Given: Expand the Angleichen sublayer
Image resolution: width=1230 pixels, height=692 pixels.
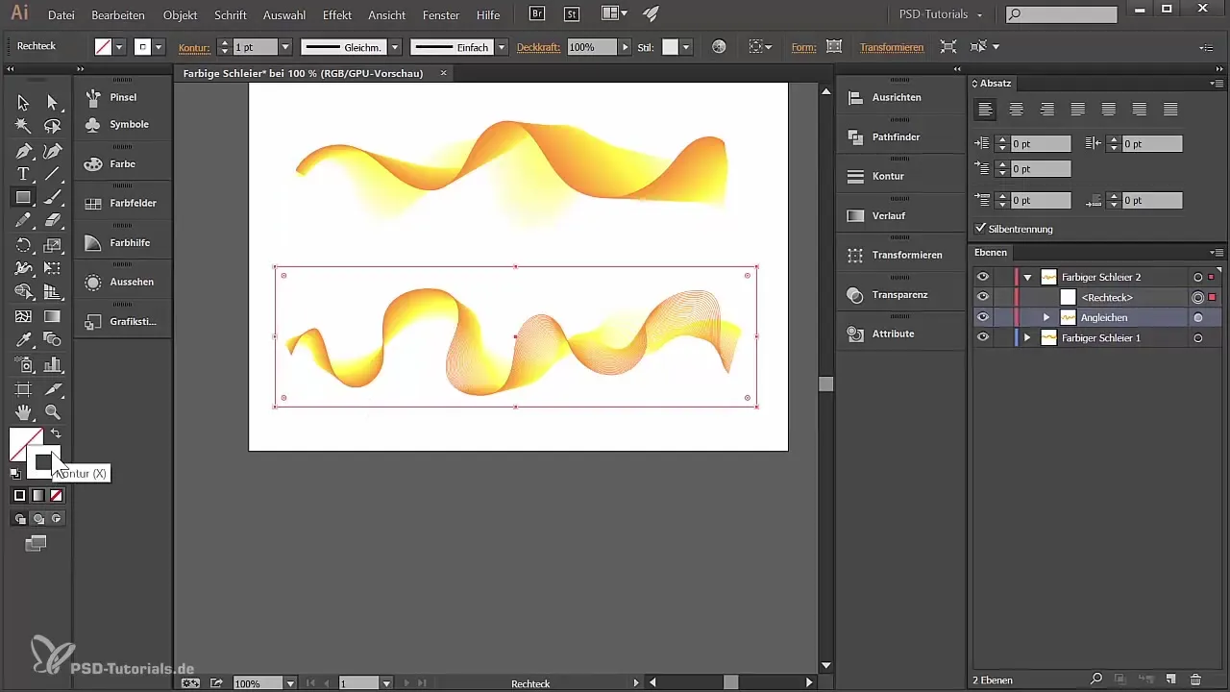Looking at the screenshot, I should pyautogui.click(x=1046, y=317).
